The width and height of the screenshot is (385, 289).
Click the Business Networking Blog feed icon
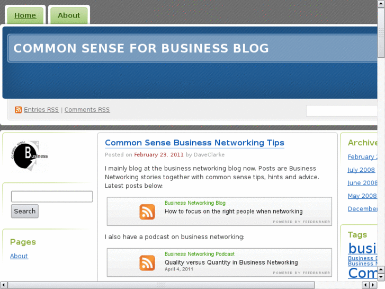pos(147,212)
